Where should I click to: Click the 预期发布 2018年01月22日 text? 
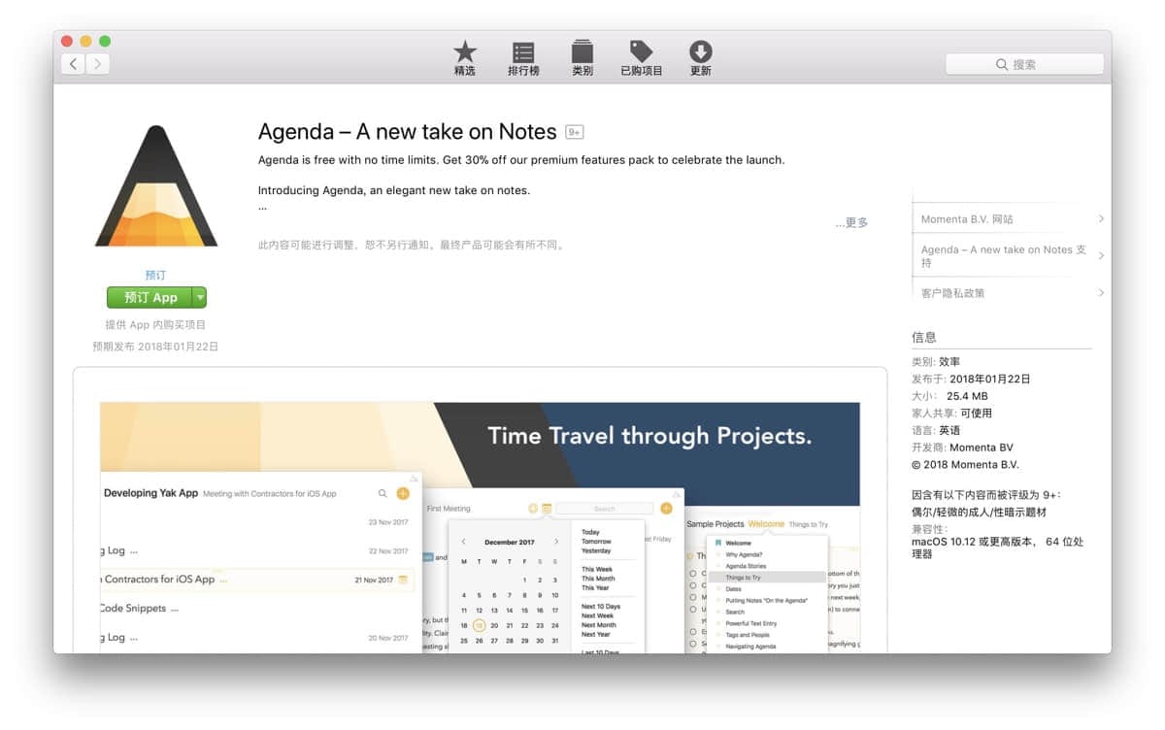pos(155,347)
